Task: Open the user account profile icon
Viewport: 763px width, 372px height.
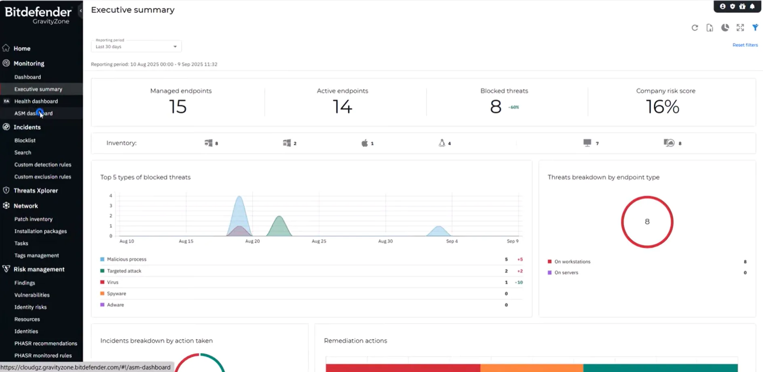Action: click(x=723, y=6)
